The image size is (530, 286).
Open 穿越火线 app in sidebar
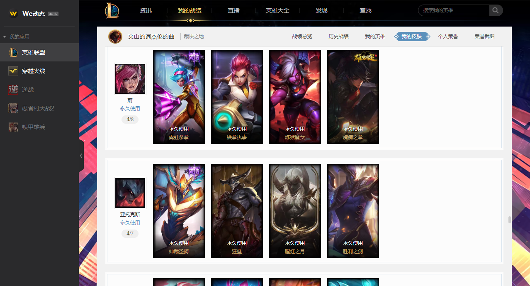point(39,71)
